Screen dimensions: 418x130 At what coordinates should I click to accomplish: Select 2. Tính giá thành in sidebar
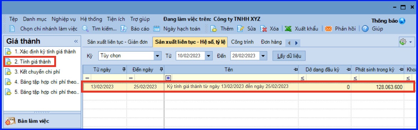pyautogui.click(x=33, y=62)
